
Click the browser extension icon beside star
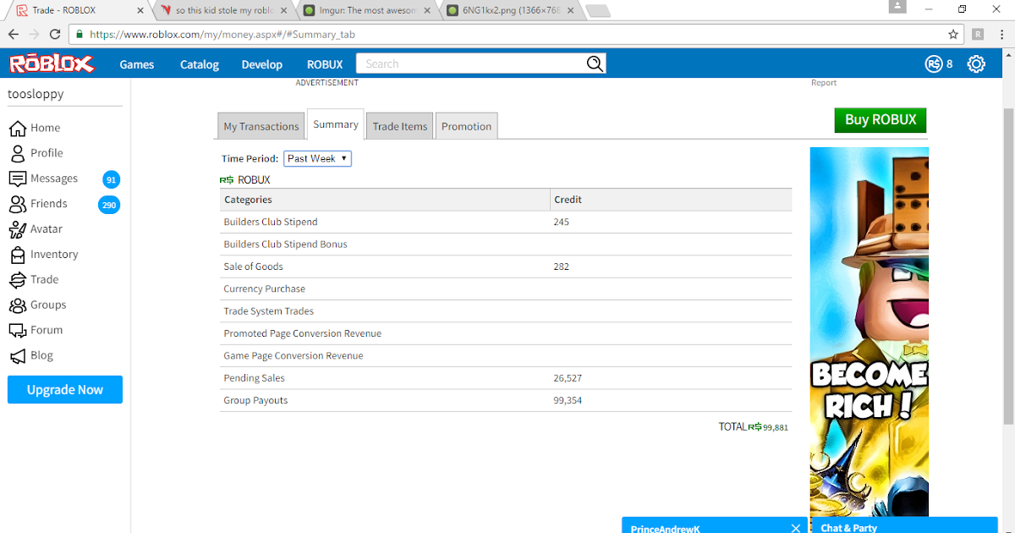[x=978, y=35]
